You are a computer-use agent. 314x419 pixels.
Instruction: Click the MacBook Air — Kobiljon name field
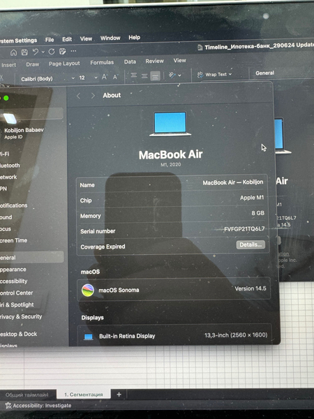click(233, 182)
